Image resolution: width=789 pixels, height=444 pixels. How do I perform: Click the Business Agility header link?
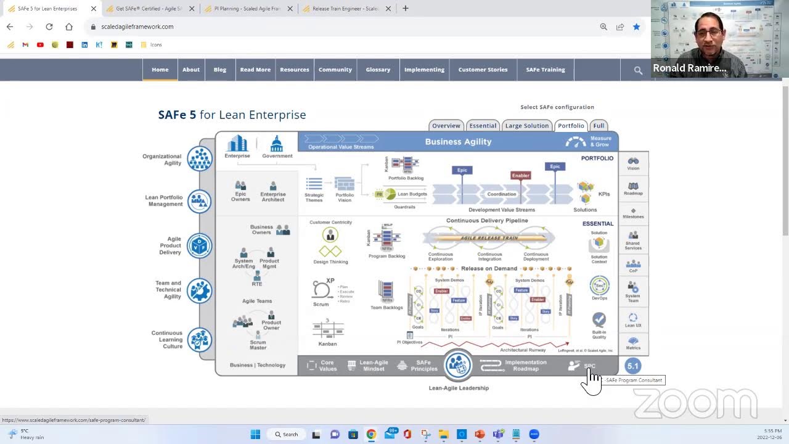coord(458,142)
